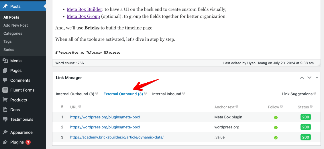Screen dimensions: 324x149
Task: Click the :value anchor text cell
Action: click(x=219, y=137)
